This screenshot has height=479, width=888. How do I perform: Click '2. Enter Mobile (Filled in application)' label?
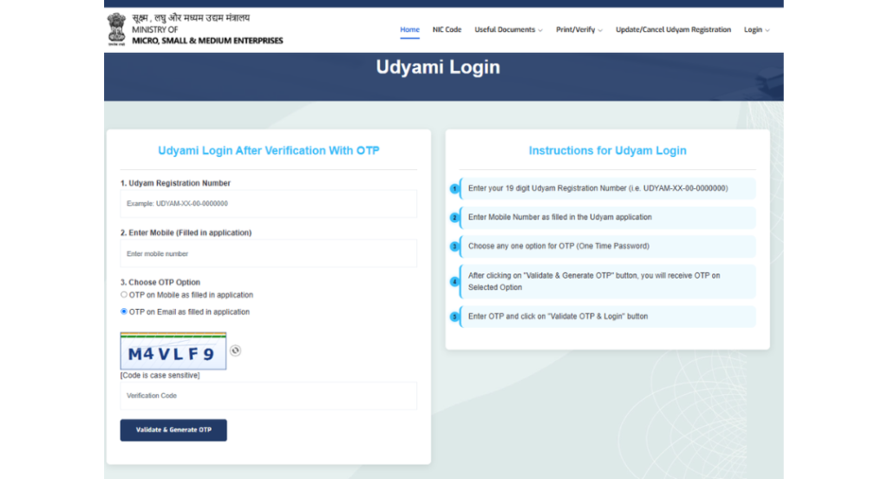186,233
